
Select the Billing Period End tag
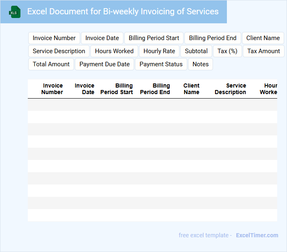point(213,38)
